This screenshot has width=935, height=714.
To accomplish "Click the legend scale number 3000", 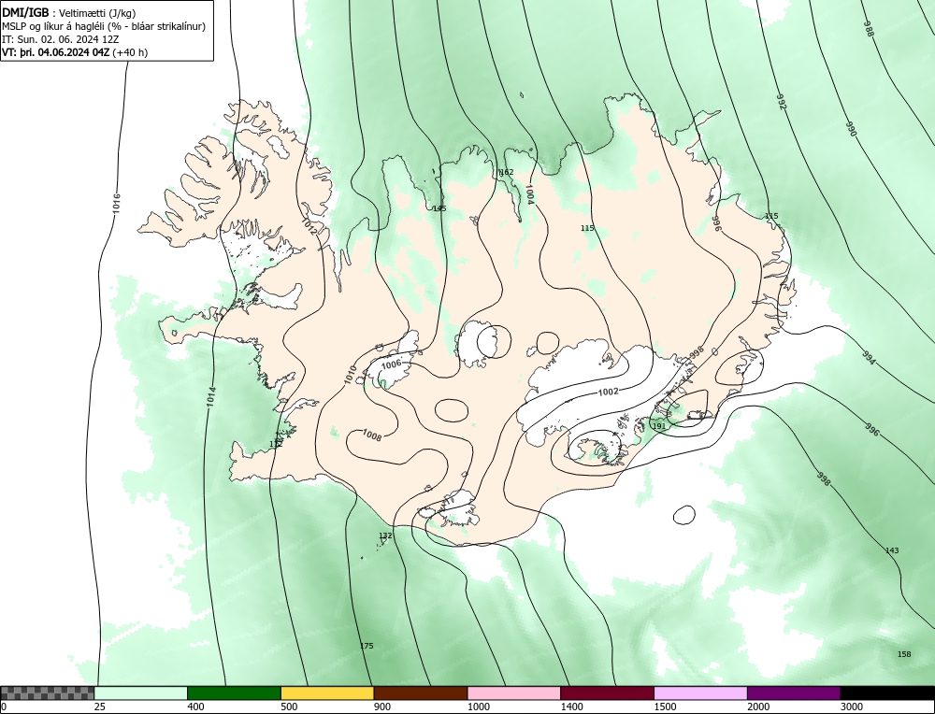I will coord(852,707).
